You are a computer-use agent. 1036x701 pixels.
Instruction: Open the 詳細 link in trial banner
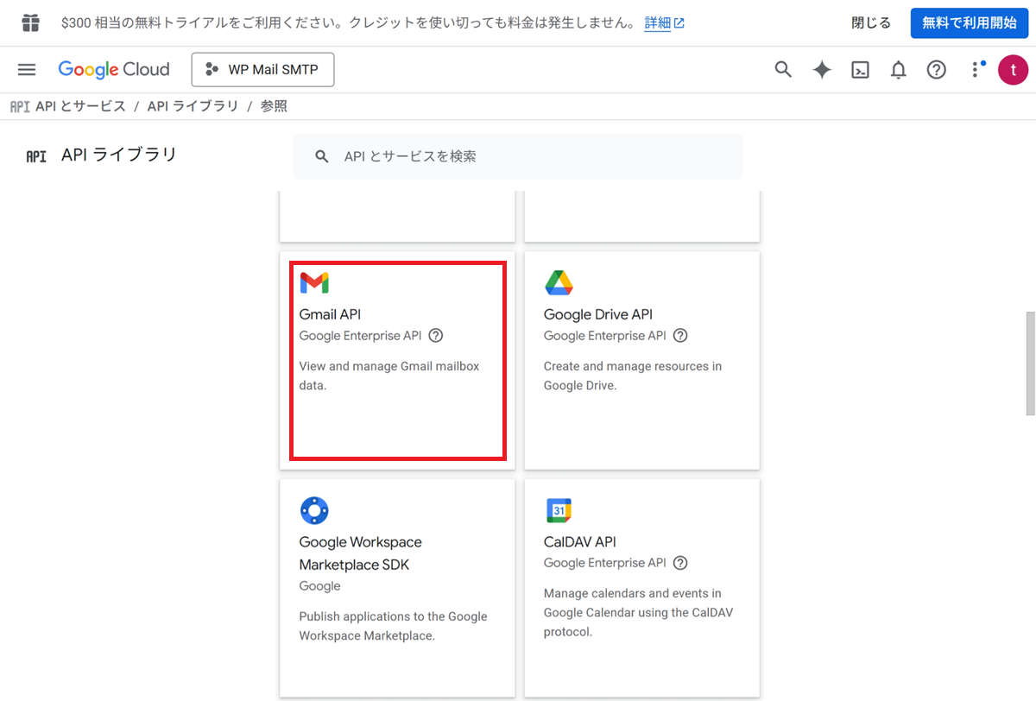(x=658, y=23)
